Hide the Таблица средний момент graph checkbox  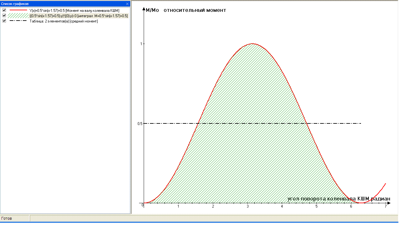coord(4,21)
